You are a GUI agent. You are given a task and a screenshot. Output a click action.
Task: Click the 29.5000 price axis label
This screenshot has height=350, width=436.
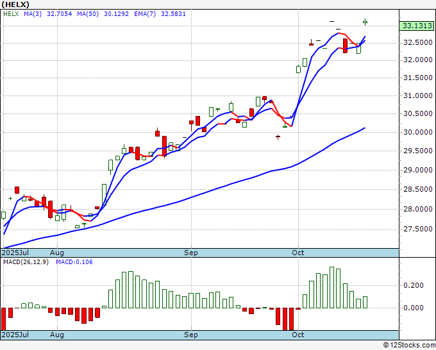[x=418, y=151]
